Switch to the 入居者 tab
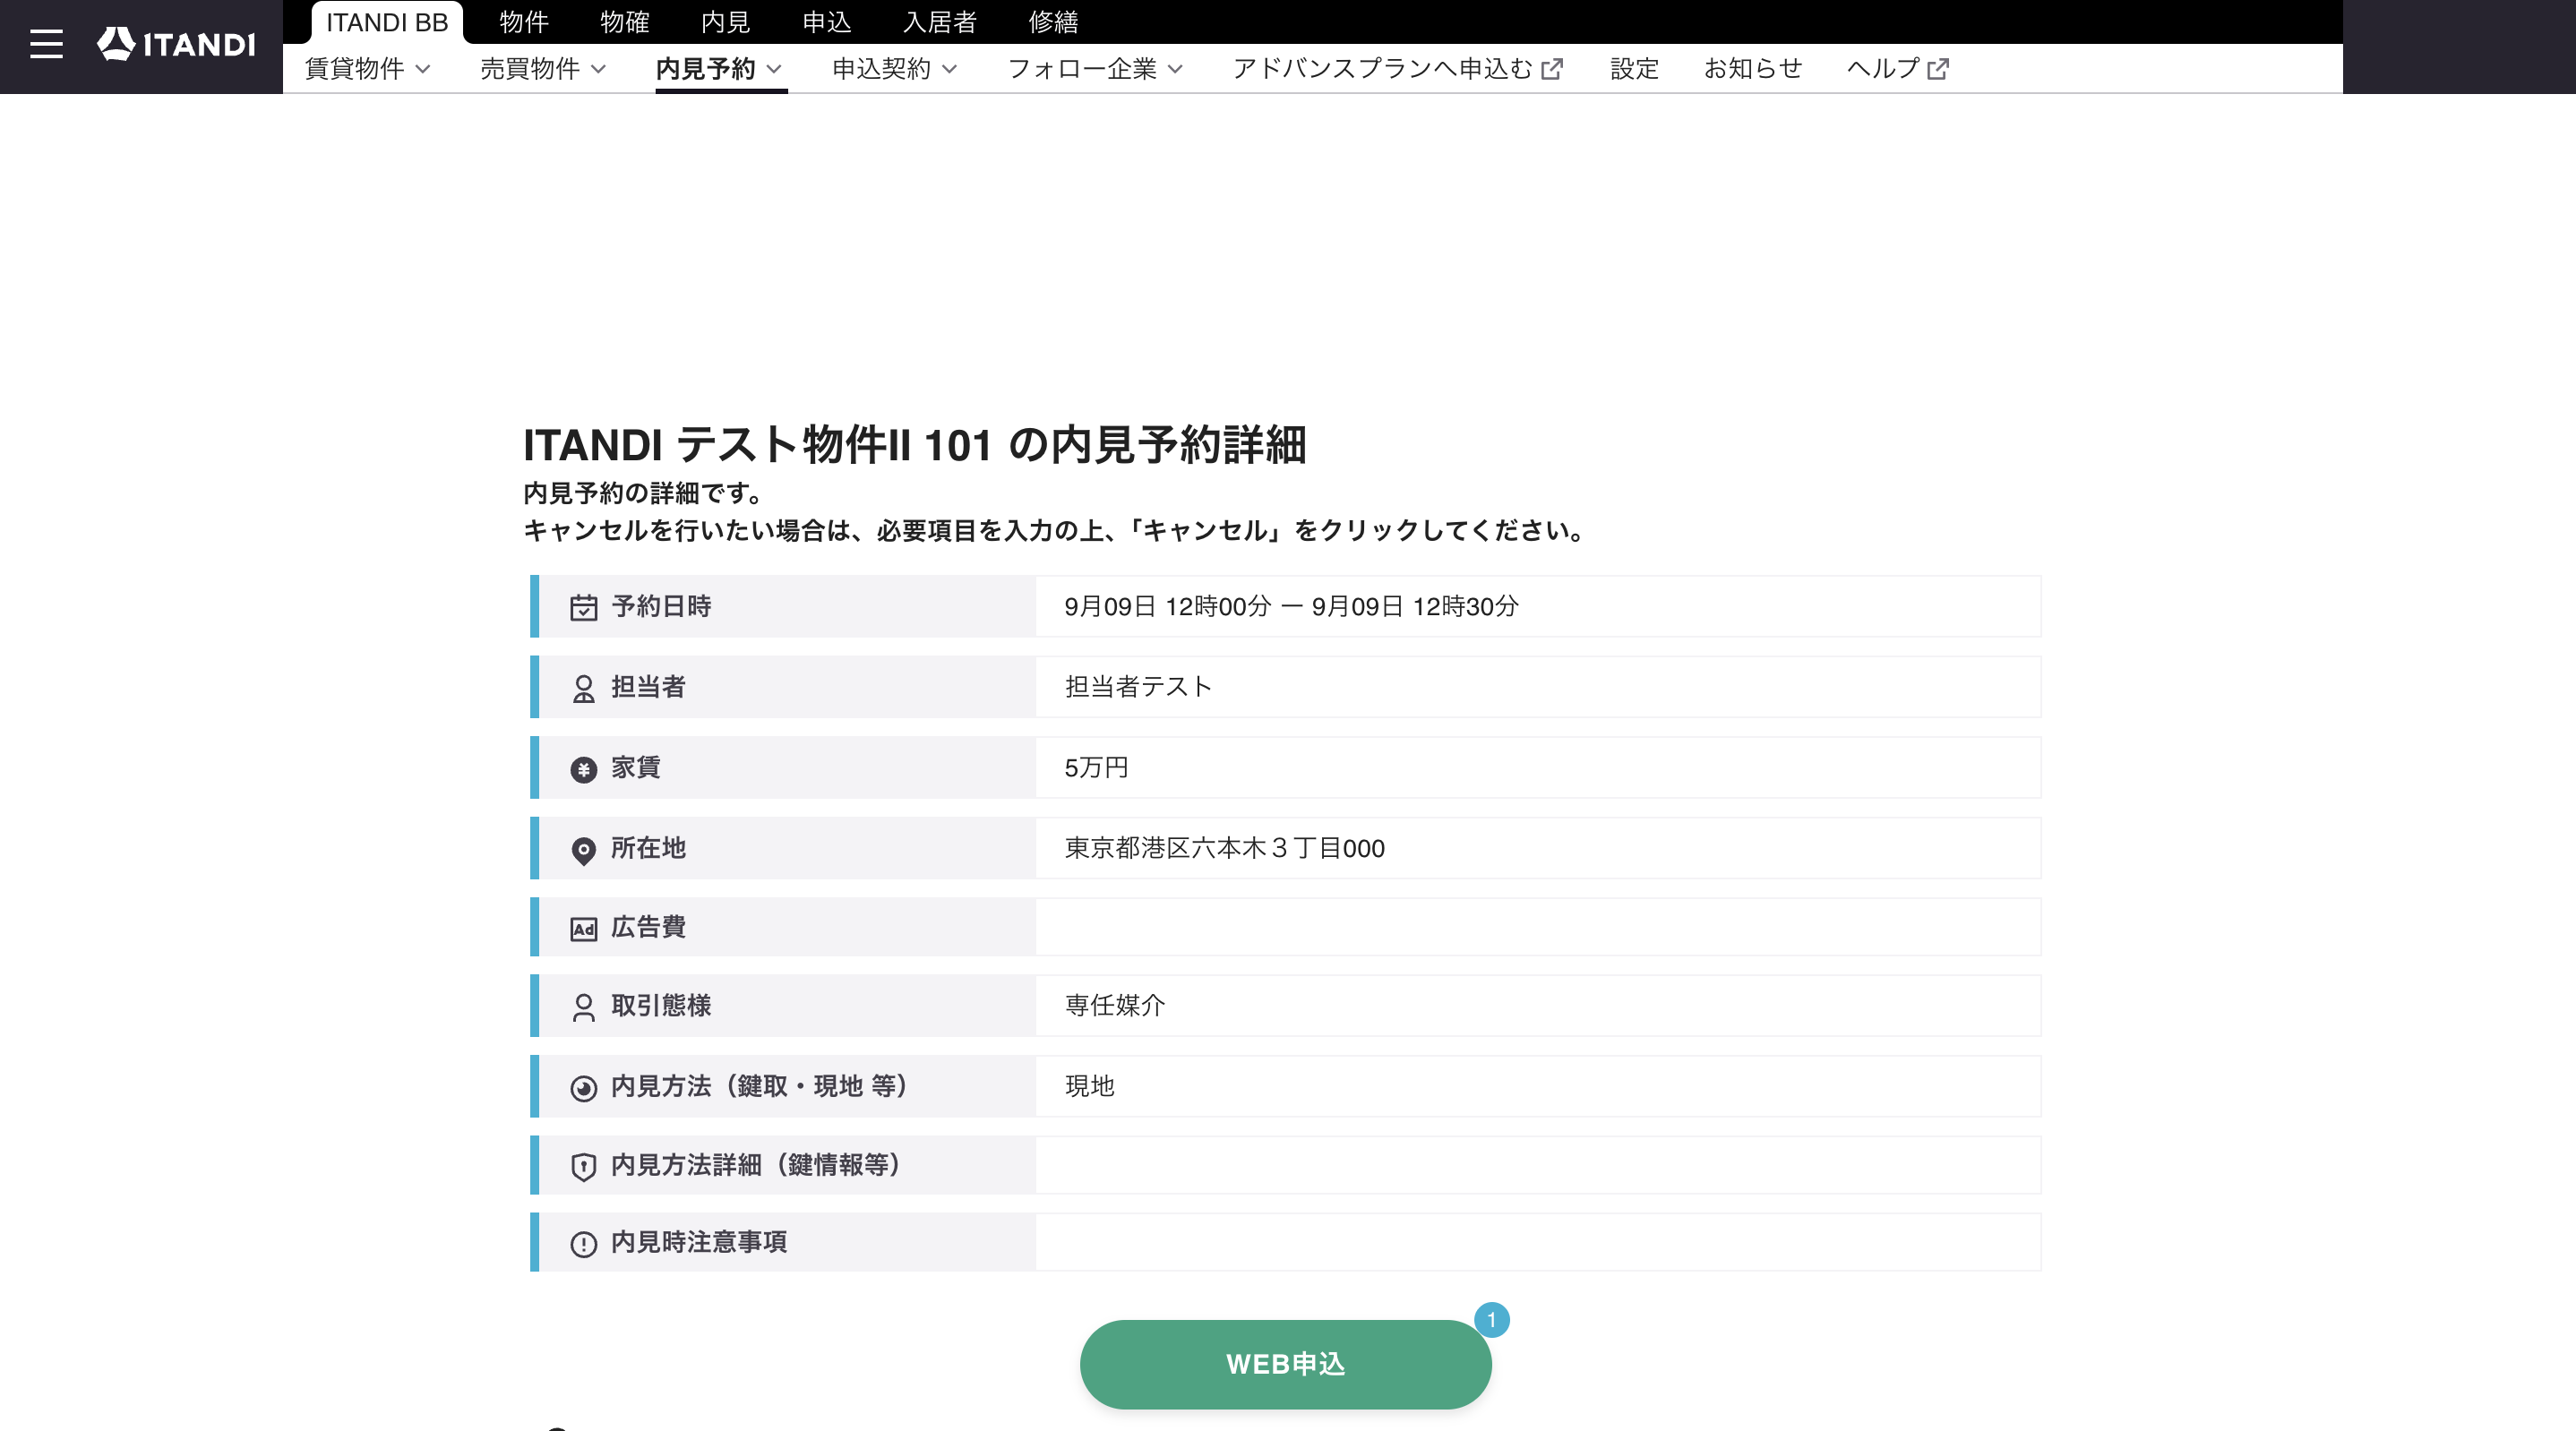The width and height of the screenshot is (2576, 1431). [x=939, y=22]
